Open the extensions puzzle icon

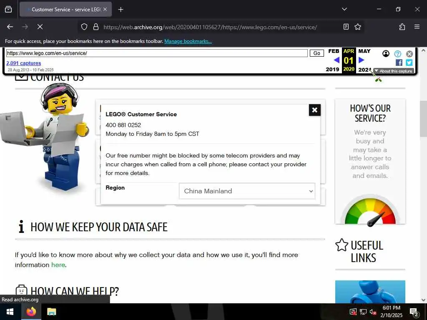(x=402, y=27)
